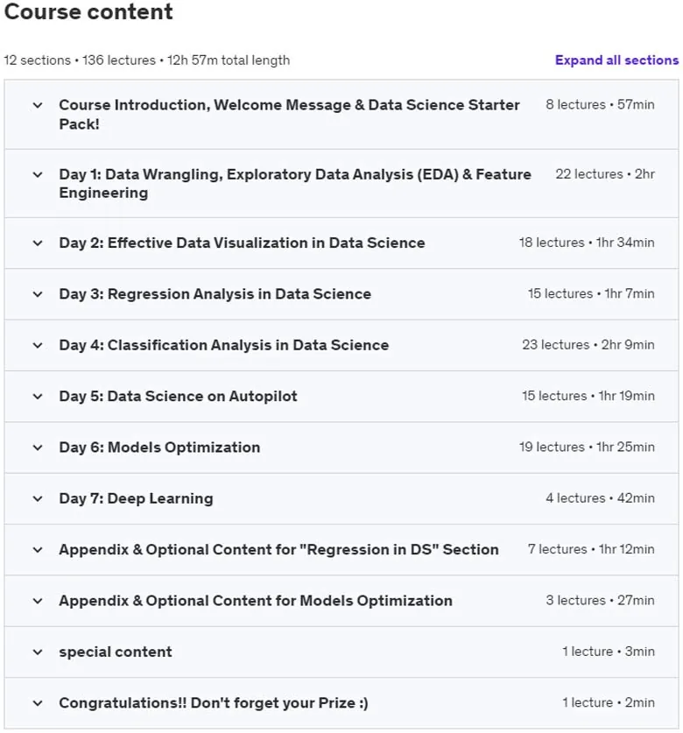Click Congratulations Don't forget your Prize title
Image resolution: width=683 pixels, height=733 pixels.
coord(214,703)
